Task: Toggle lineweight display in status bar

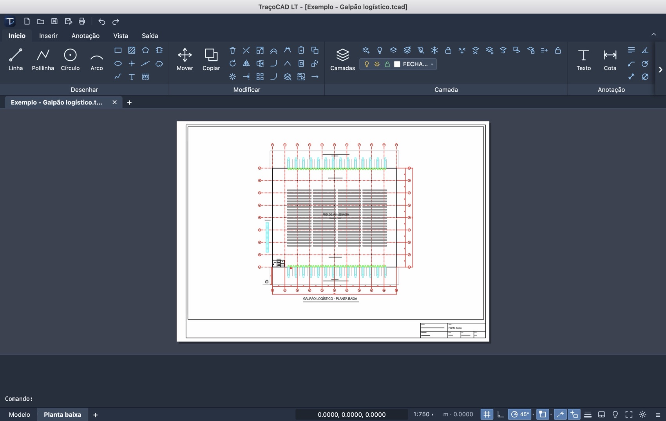Action: tap(588, 414)
